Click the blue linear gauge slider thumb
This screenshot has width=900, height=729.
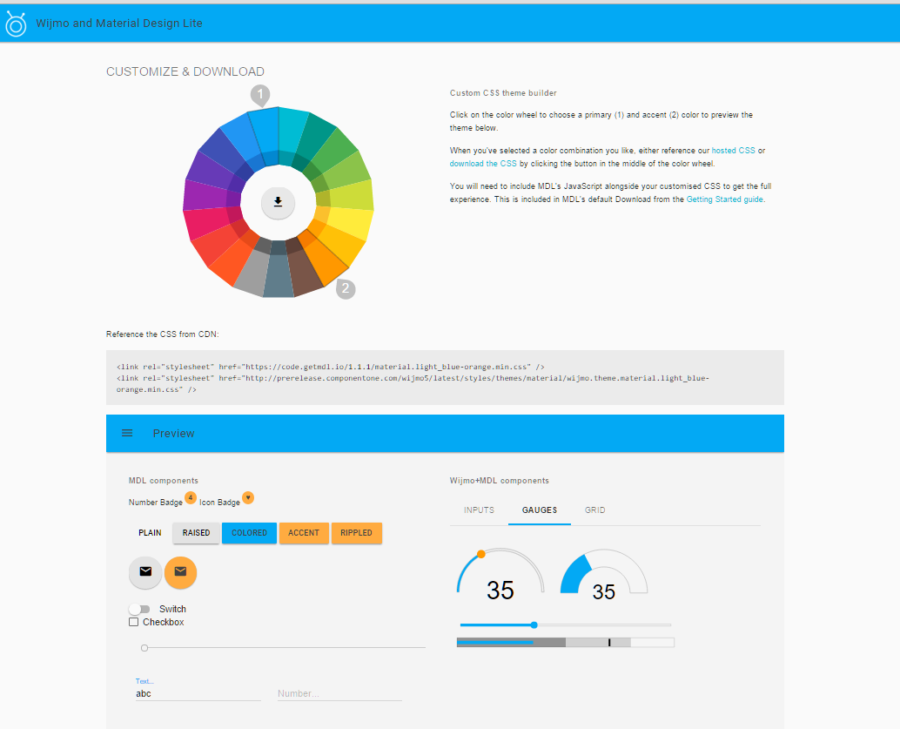click(x=534, y=625)
